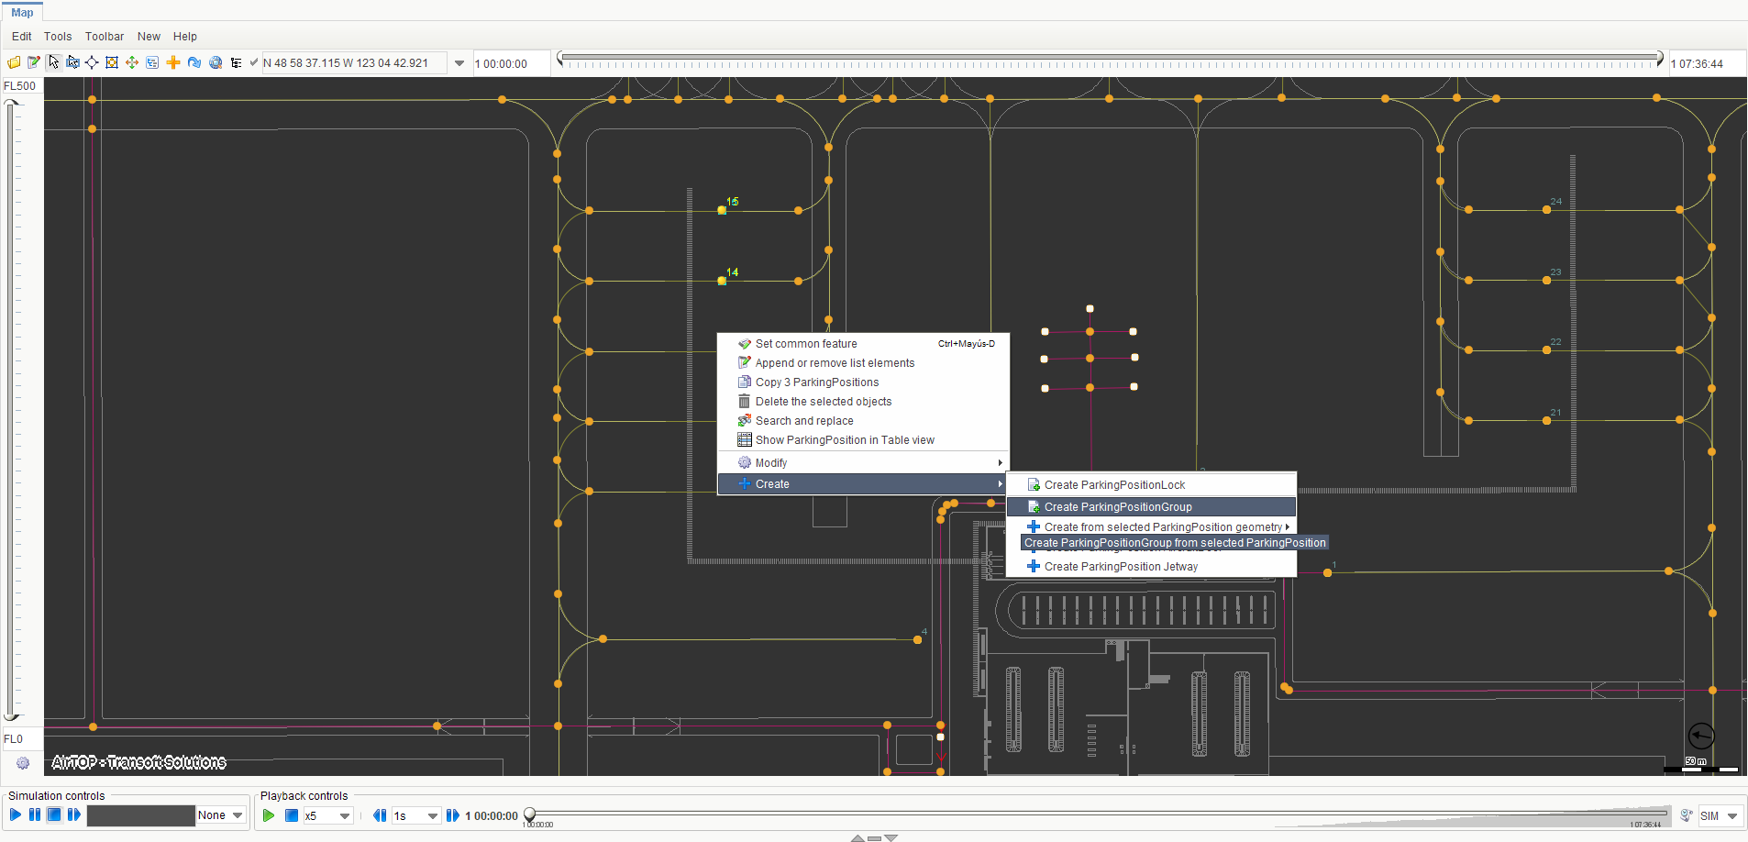Click the crosshair center tool icon
Viewport: 1748px width, 842px height.
point(92,62)
